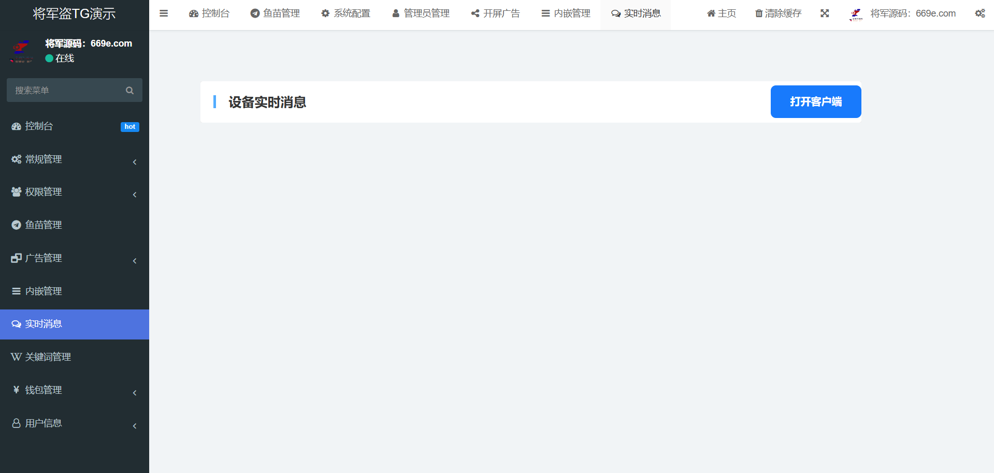Open 常规管理 in the sidebar menu
The image size is (994, 473).
coord(75,159)
